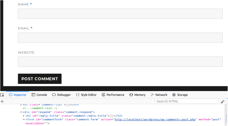
Task: Click the add new node plus icon
Action: 2,101
